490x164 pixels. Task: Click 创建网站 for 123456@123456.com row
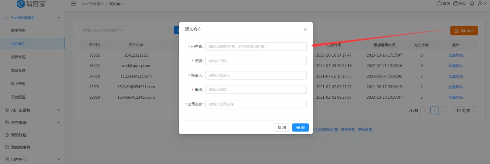click(x=456, y=98)
